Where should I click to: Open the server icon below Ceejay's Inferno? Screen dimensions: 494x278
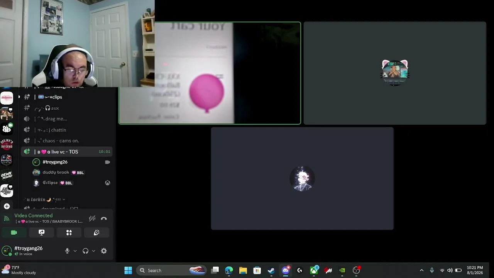(7, 159)
